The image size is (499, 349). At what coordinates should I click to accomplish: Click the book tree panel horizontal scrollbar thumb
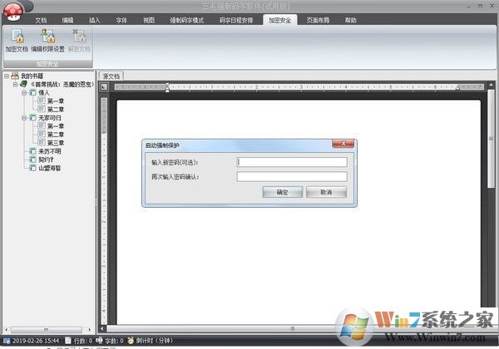47,330
